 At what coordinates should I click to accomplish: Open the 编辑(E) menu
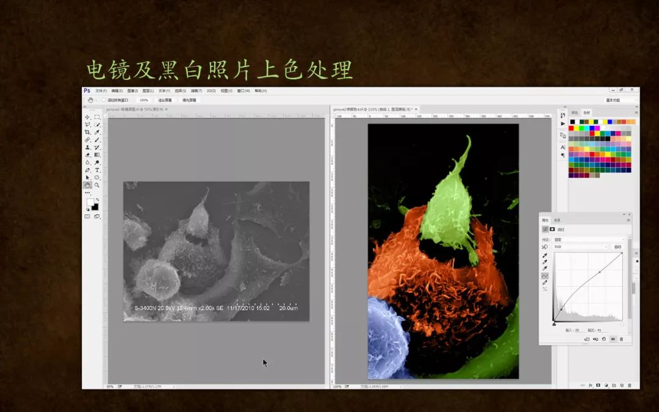pyautogui.click(x=117, y=91)
